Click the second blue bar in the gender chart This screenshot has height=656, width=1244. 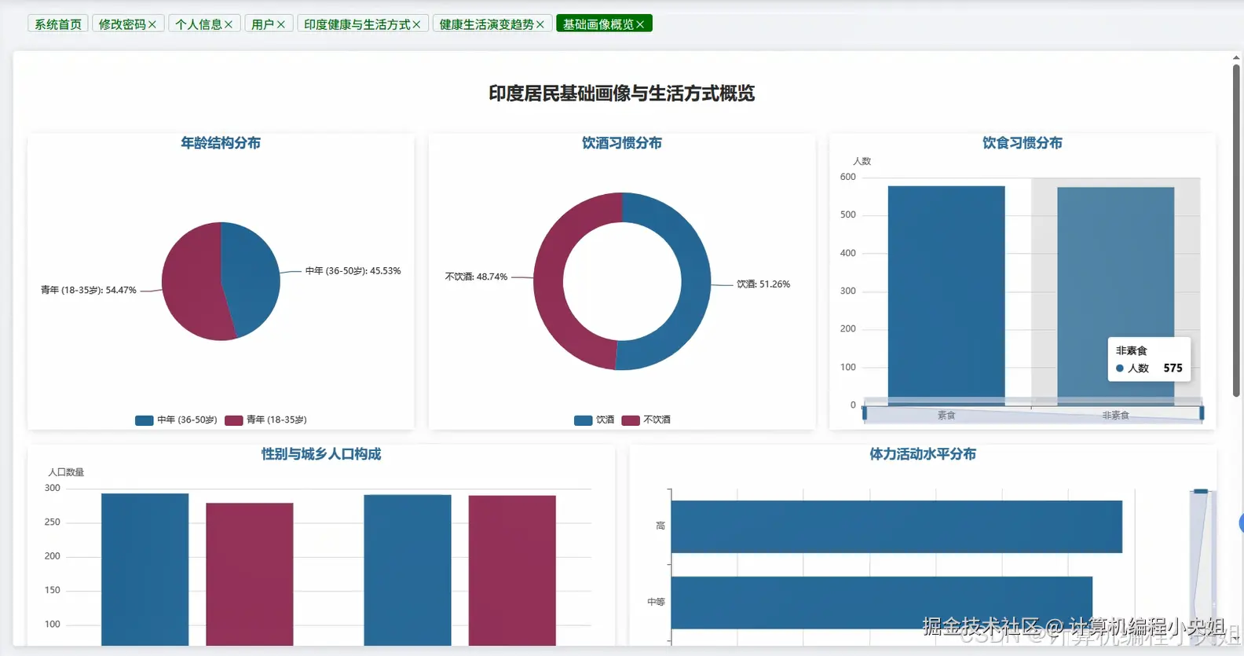pos(408,570)
